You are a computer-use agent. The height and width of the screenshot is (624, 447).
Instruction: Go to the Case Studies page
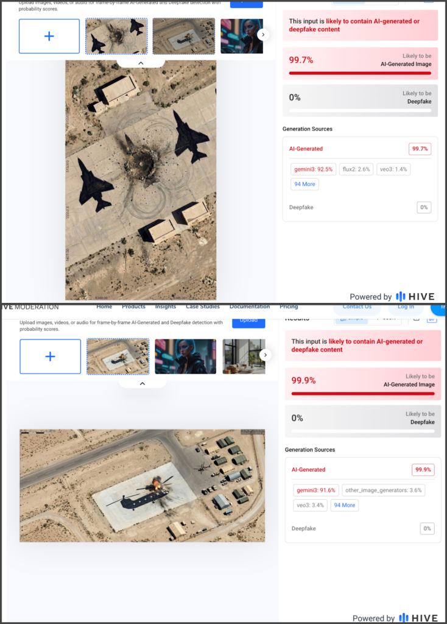(x=203, y=307)
